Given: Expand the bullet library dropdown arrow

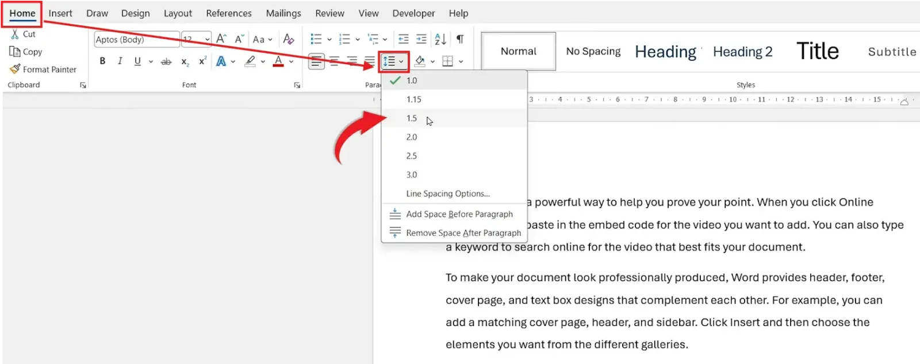Looking at the screenshot, I should click(329, 40).
